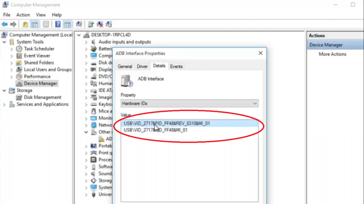The height and width of the screenshot is (204, 364).
Task: Switch to the Events tab
Action: [176, 66]
